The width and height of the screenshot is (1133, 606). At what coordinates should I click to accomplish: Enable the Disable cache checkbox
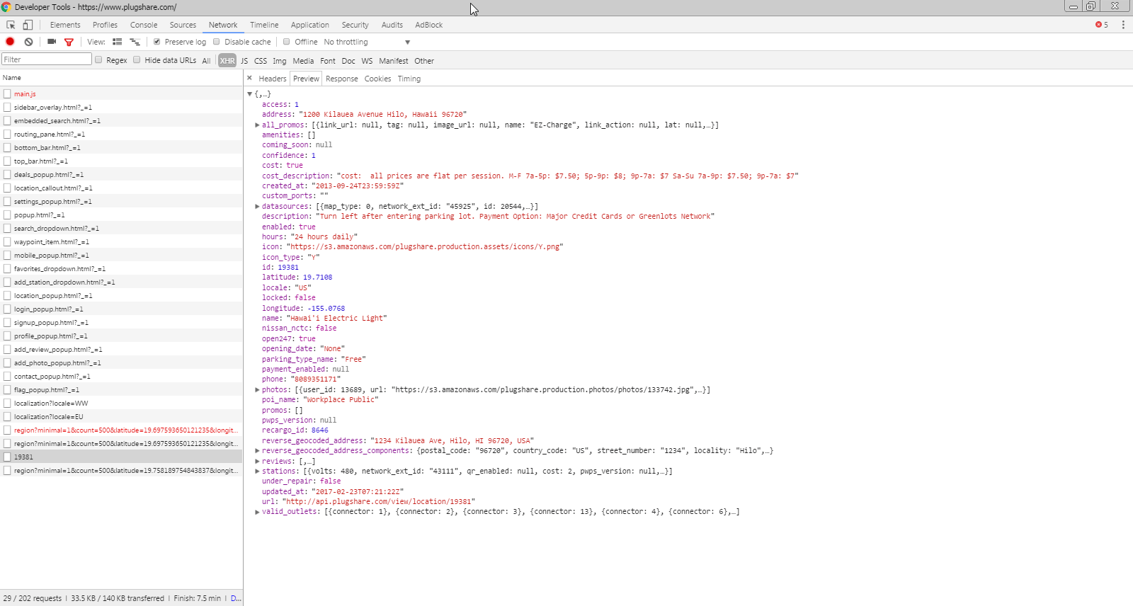(x=217, y=42)
